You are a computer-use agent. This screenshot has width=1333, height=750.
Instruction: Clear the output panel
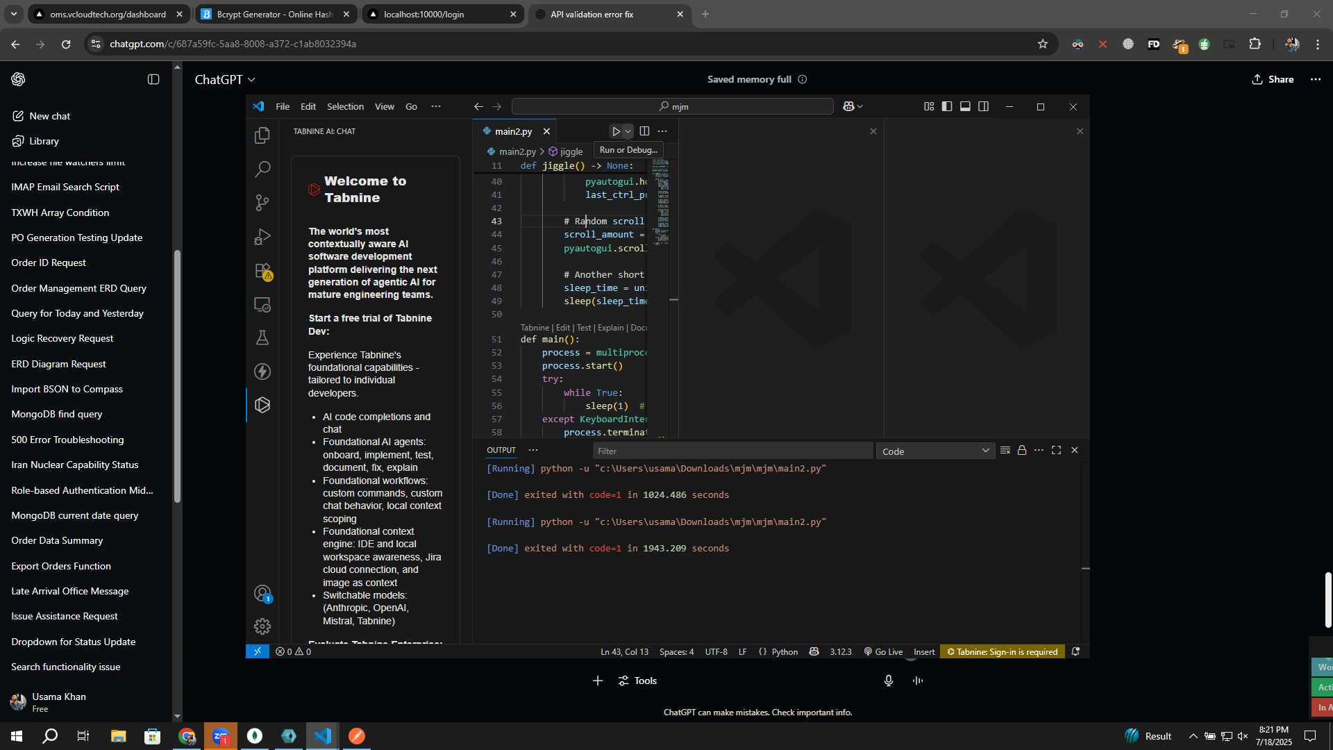pyautogui.click(x=1005, y=450)
